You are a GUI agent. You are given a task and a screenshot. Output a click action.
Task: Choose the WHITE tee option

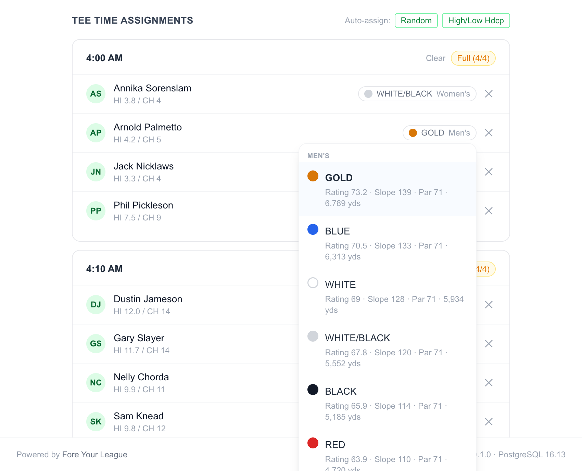[388, 296]
